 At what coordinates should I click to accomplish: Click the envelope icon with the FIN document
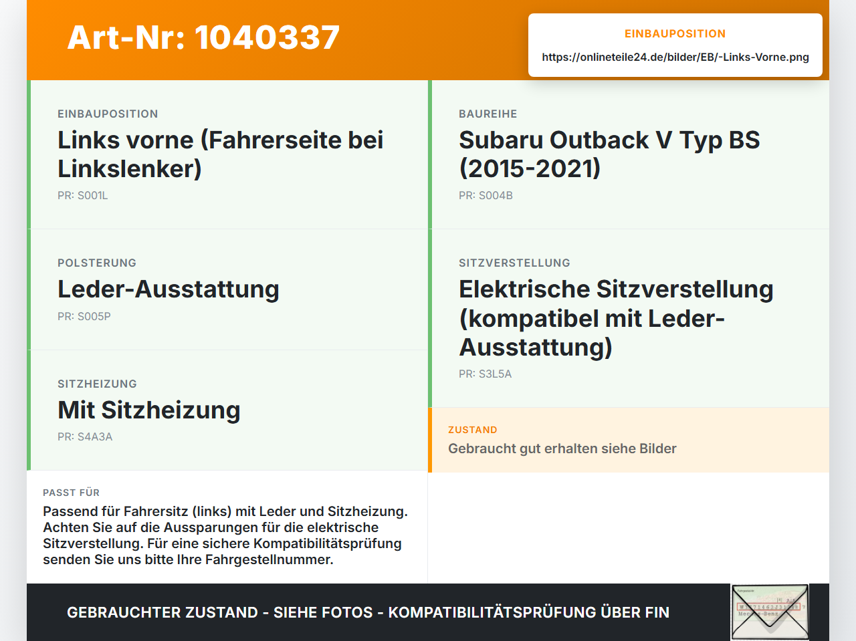[x=770, y=612]
